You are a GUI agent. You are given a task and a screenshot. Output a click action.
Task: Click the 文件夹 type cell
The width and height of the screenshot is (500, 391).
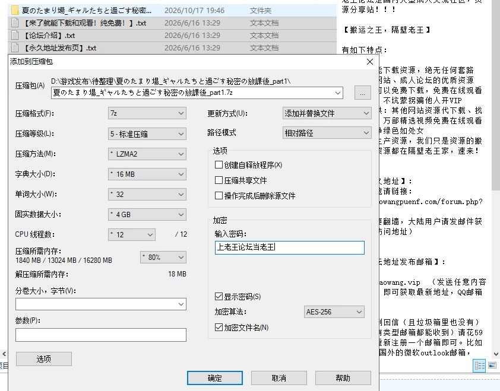click(x=261, y=10)
